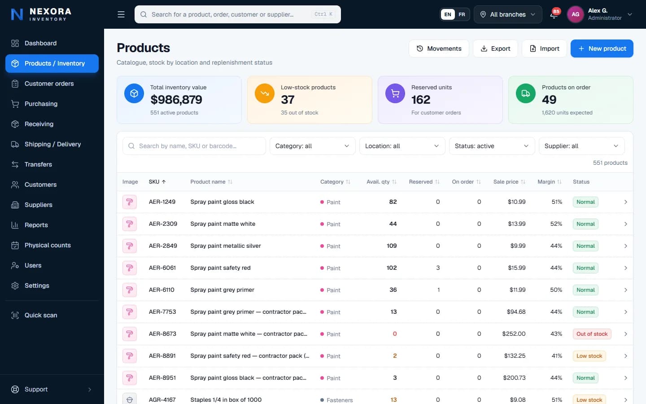Switch language to EN
Viewport: 646px width, 404px height.
click(x=448, y=14)
